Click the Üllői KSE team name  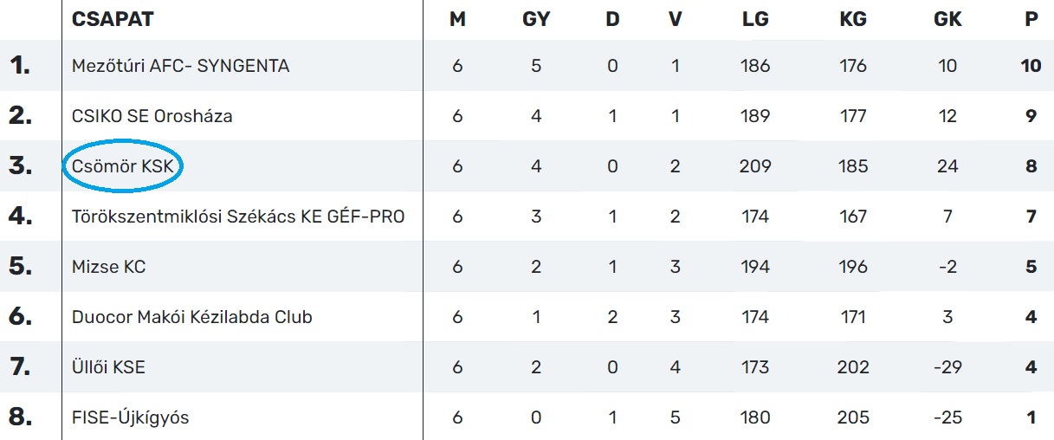point(108,367)
